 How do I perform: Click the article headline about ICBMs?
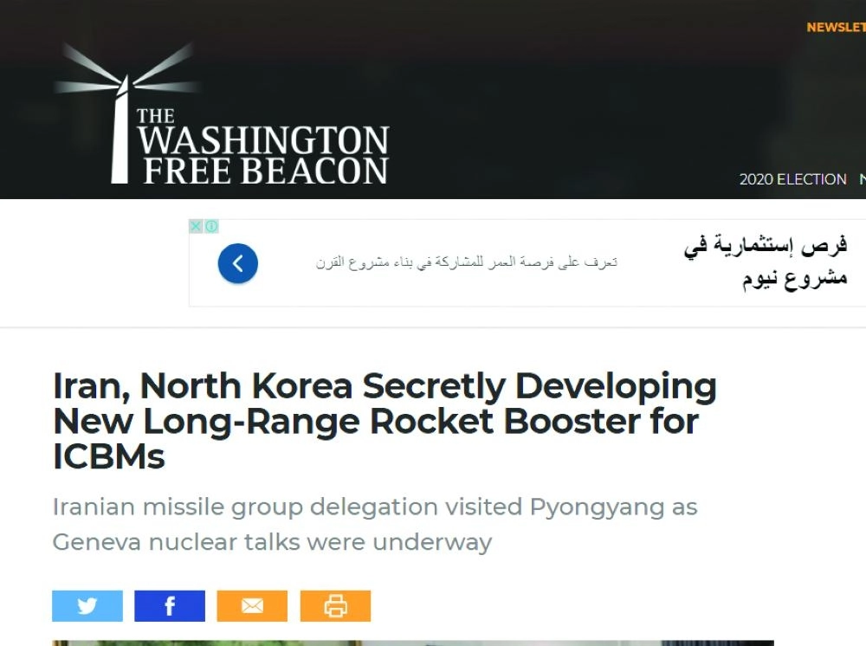coord(385,420)
